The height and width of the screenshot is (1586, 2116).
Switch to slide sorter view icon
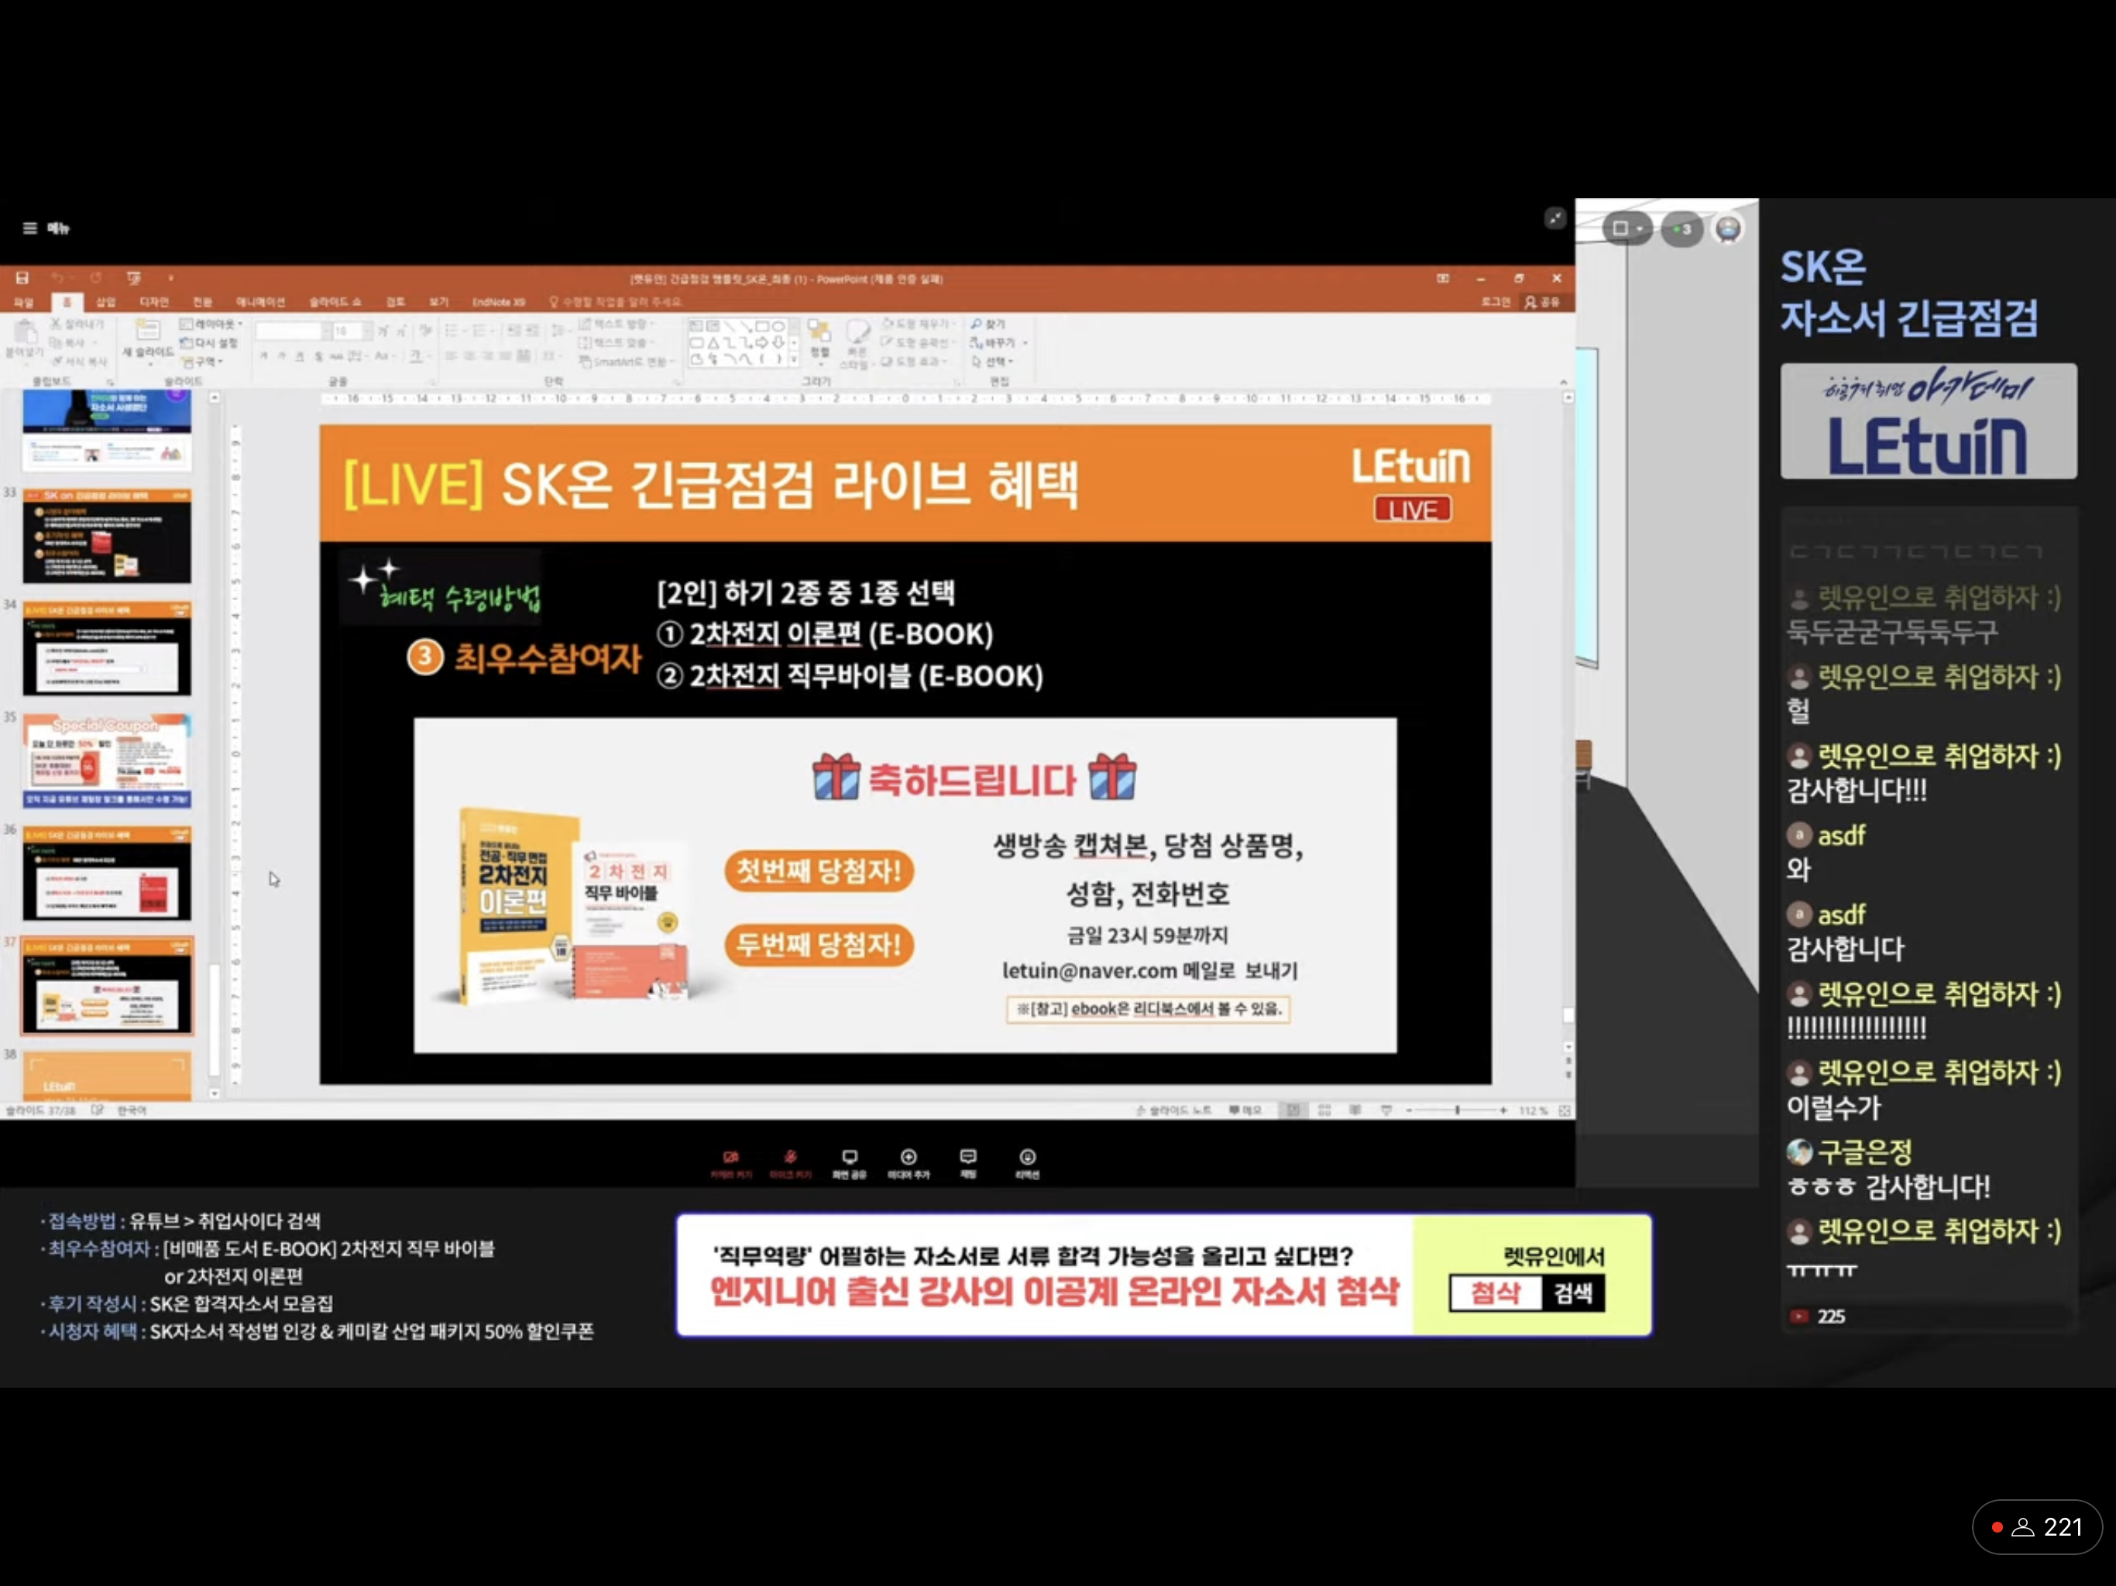tap(1325, 1111)
